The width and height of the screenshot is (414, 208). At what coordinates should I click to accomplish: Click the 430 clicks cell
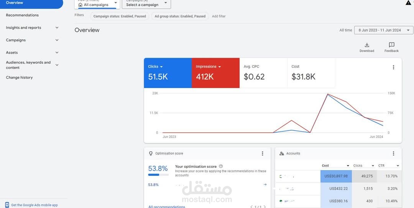(x=365, y=201)
